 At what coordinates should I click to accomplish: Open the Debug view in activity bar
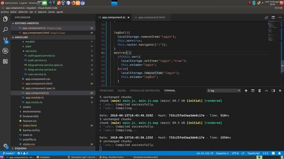click(x=5, y=51)
